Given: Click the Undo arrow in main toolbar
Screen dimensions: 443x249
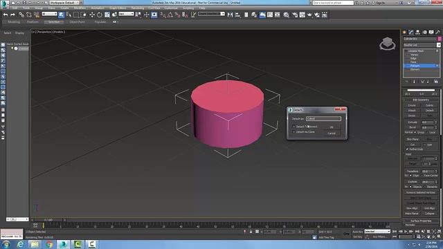Looking at the screenshot, I should point(6,15).
